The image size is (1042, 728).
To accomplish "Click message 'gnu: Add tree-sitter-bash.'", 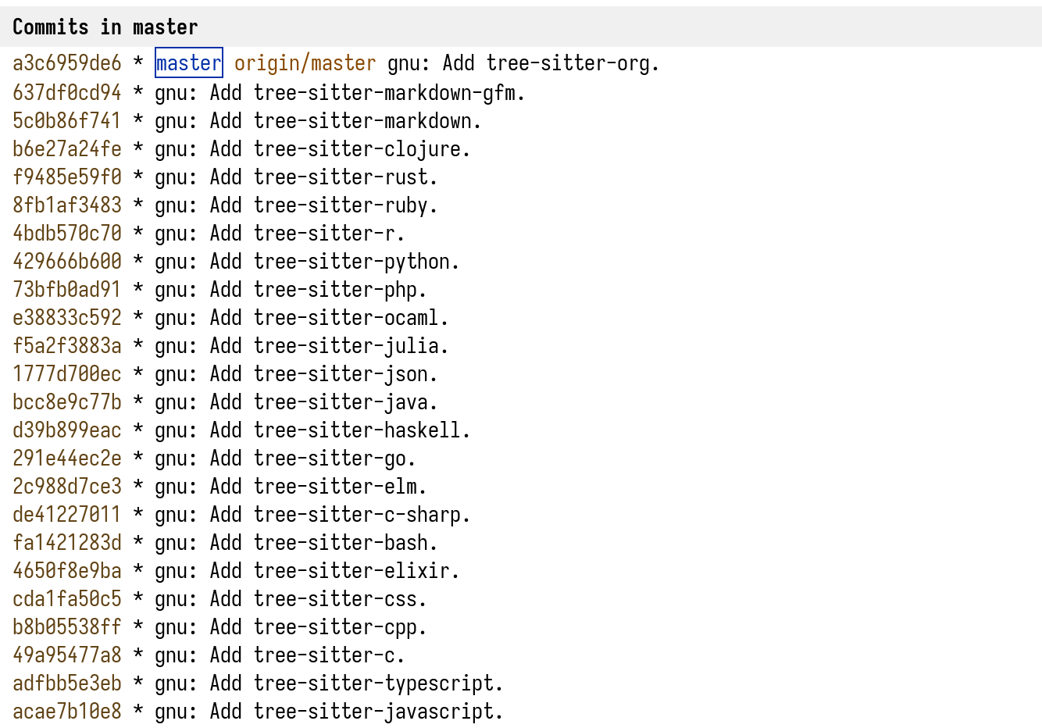I will pyautogui.click(x=296, y=543).
